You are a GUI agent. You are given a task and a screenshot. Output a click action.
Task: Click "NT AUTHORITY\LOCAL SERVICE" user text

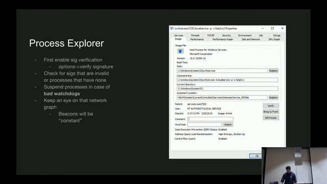pos(204,109)
